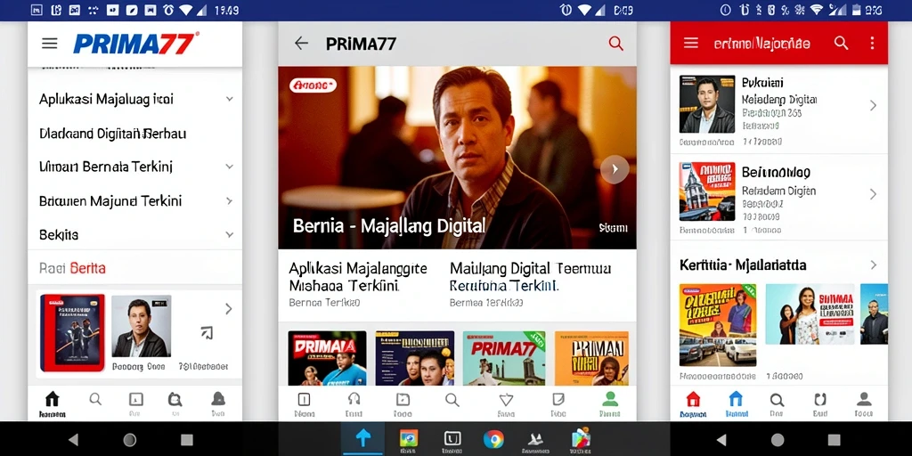Open the dark blue magazine cover with faces
Image resolution: width=912 pixels, height=456 pixels.
point(415,358)
